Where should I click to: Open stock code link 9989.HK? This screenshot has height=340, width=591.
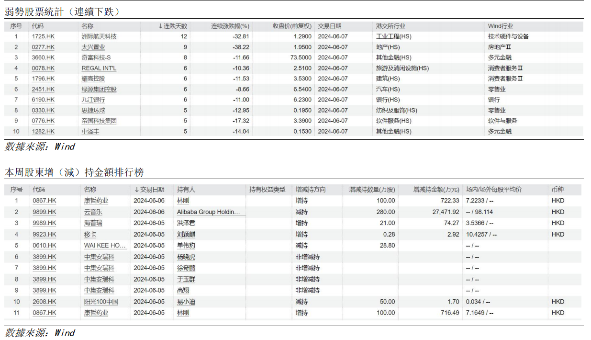(45, 223)
